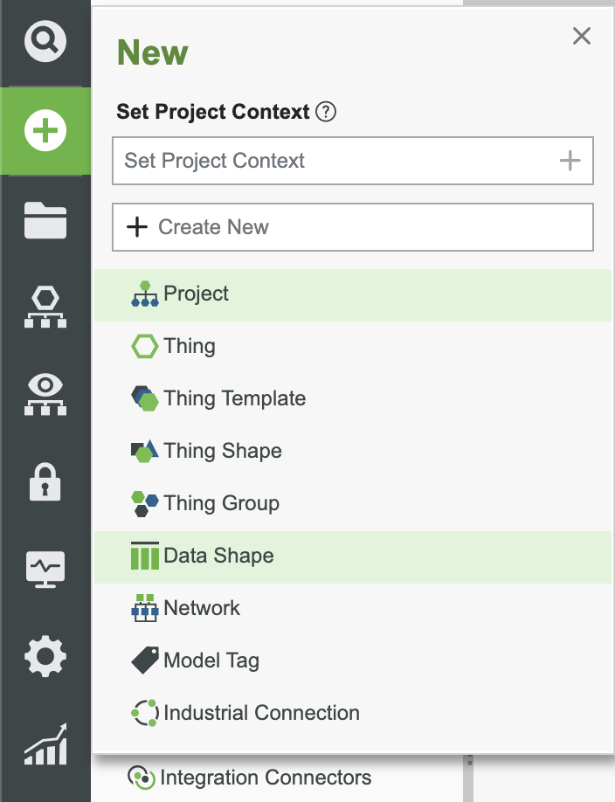Select the green plus New icon
The image size is (615, 802).
point(45,130)
